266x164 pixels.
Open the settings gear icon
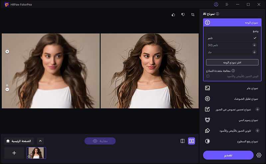tap(259, 155)
